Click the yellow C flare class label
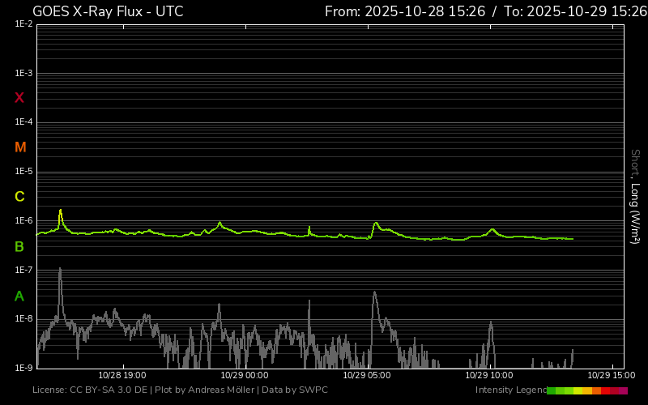This screenshot has height=405, width=648. (x=19, y=197)
